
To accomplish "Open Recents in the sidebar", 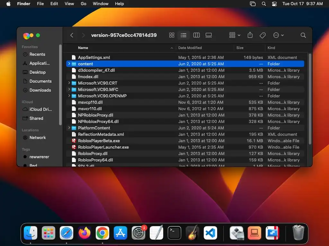I will (x=37, y=54).
